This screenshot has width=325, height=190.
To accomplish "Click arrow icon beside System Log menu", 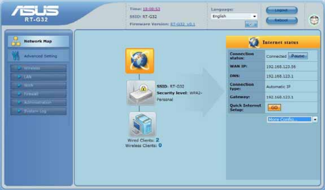I will coord(19,111).
